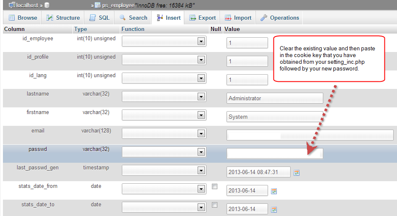This screenshot has height=216, width=397.
Task: Open function dropdown for last_passwd_gen
Action: pos(164,170)
